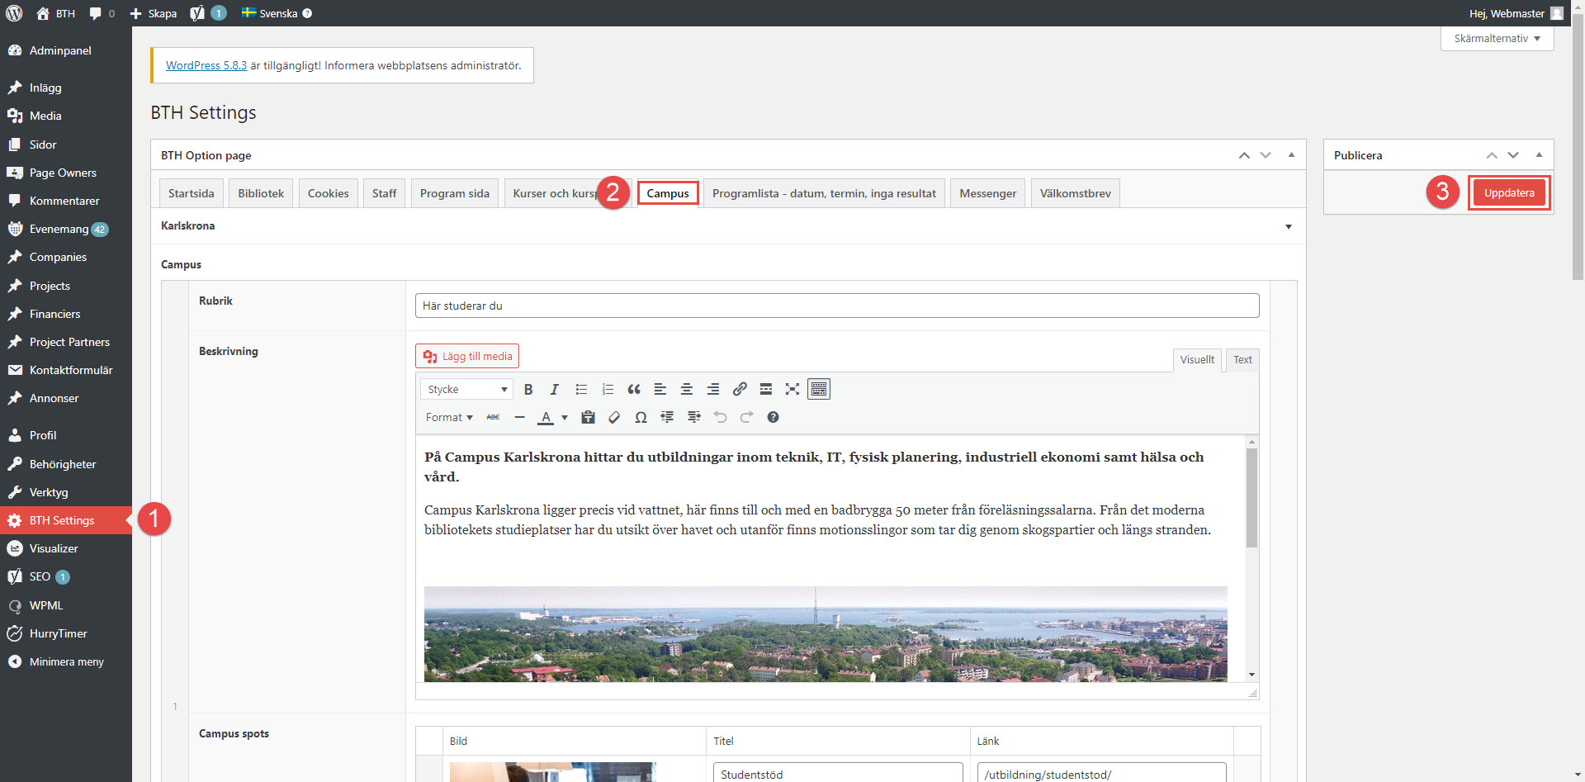The image size is (1585, 782).
Task: Click the Lägg till media button
Action: pyautogui.click(x=467, y=356)
